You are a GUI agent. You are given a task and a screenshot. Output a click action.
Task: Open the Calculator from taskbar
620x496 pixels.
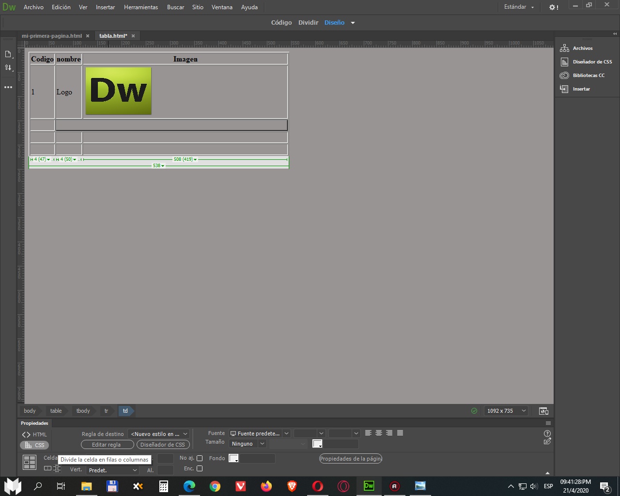click(164, 486)
